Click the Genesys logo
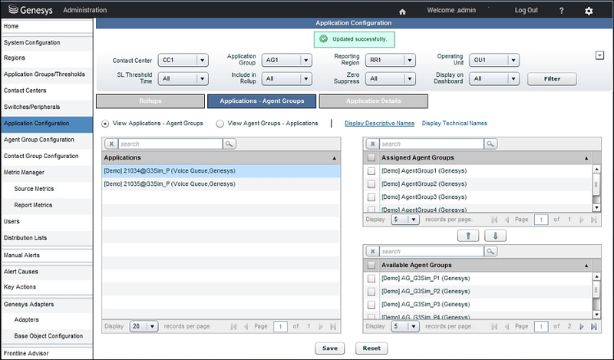 pyautogui.click(x=30, y=10)
